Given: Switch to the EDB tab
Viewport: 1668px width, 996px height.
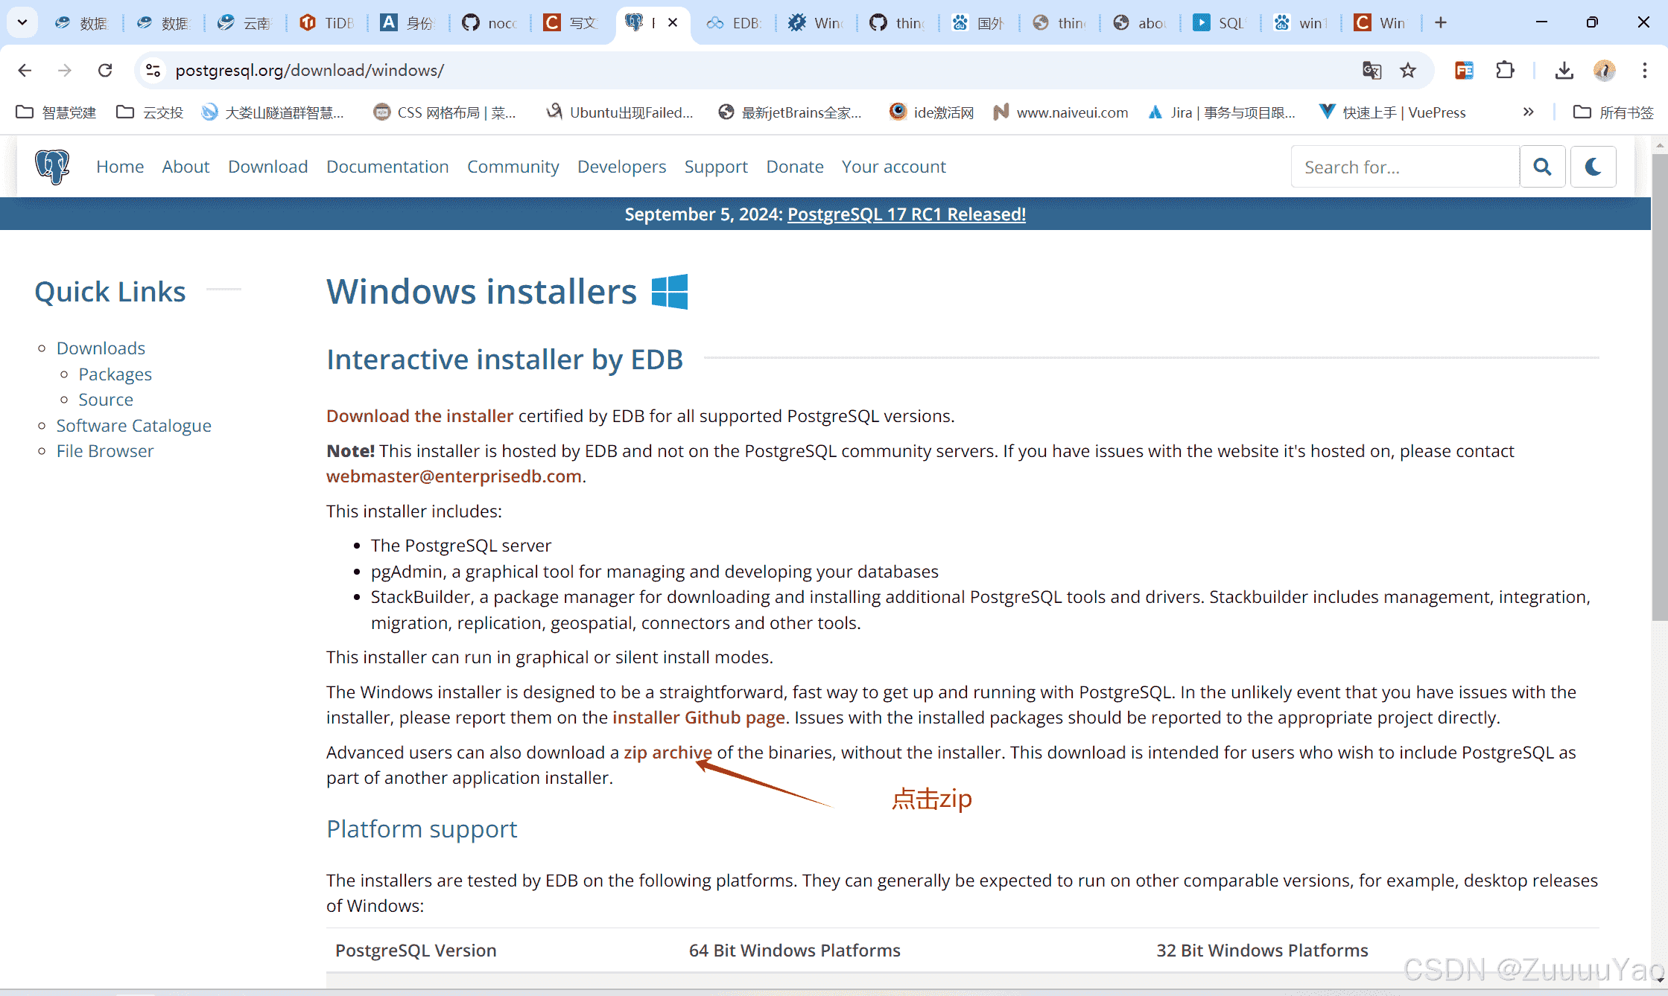Looking at the screenshot, I should click(x=734, y=22).
